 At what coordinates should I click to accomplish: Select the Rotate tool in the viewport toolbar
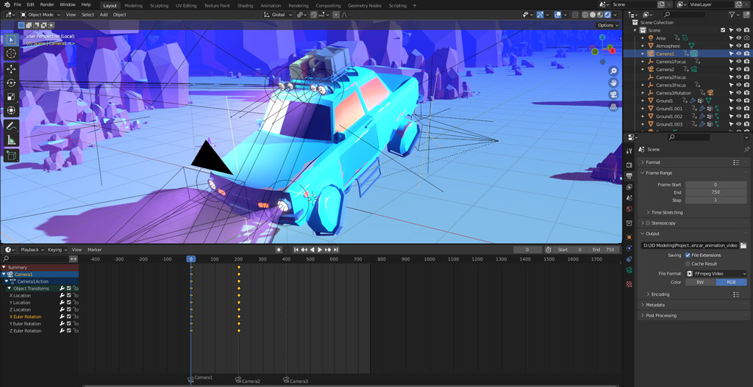pyautogui.click(x=11, y=83)
